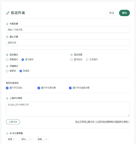This screenshot has width=136, height=144.
Task: Click the document icon next to 作業名稱
Action: point(7,24)
